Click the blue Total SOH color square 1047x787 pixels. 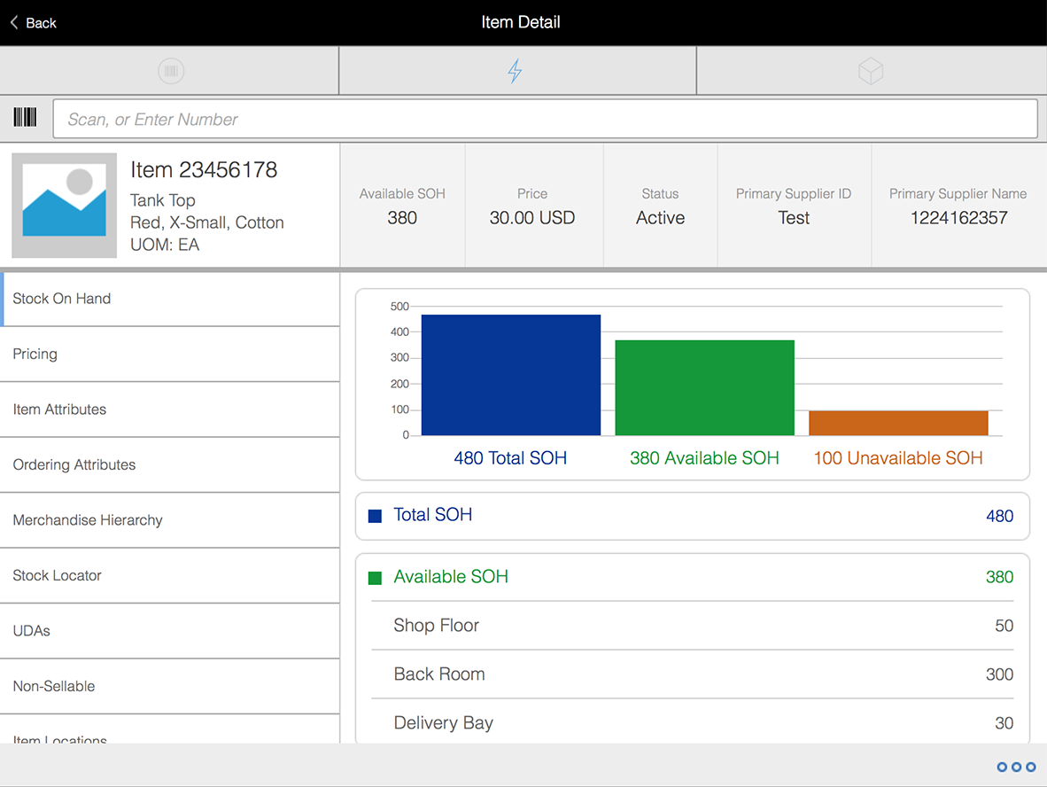(x=376, y=516)
